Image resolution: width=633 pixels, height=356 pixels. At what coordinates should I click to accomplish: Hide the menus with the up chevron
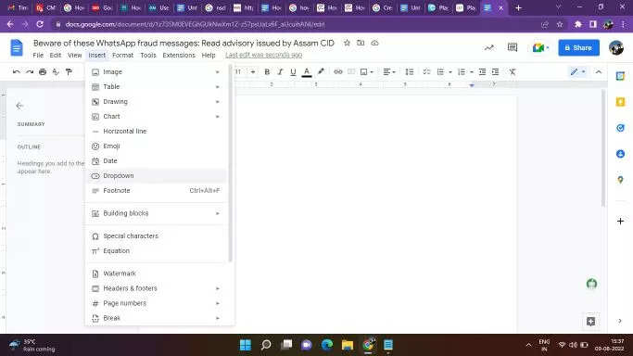coord(599,71)
